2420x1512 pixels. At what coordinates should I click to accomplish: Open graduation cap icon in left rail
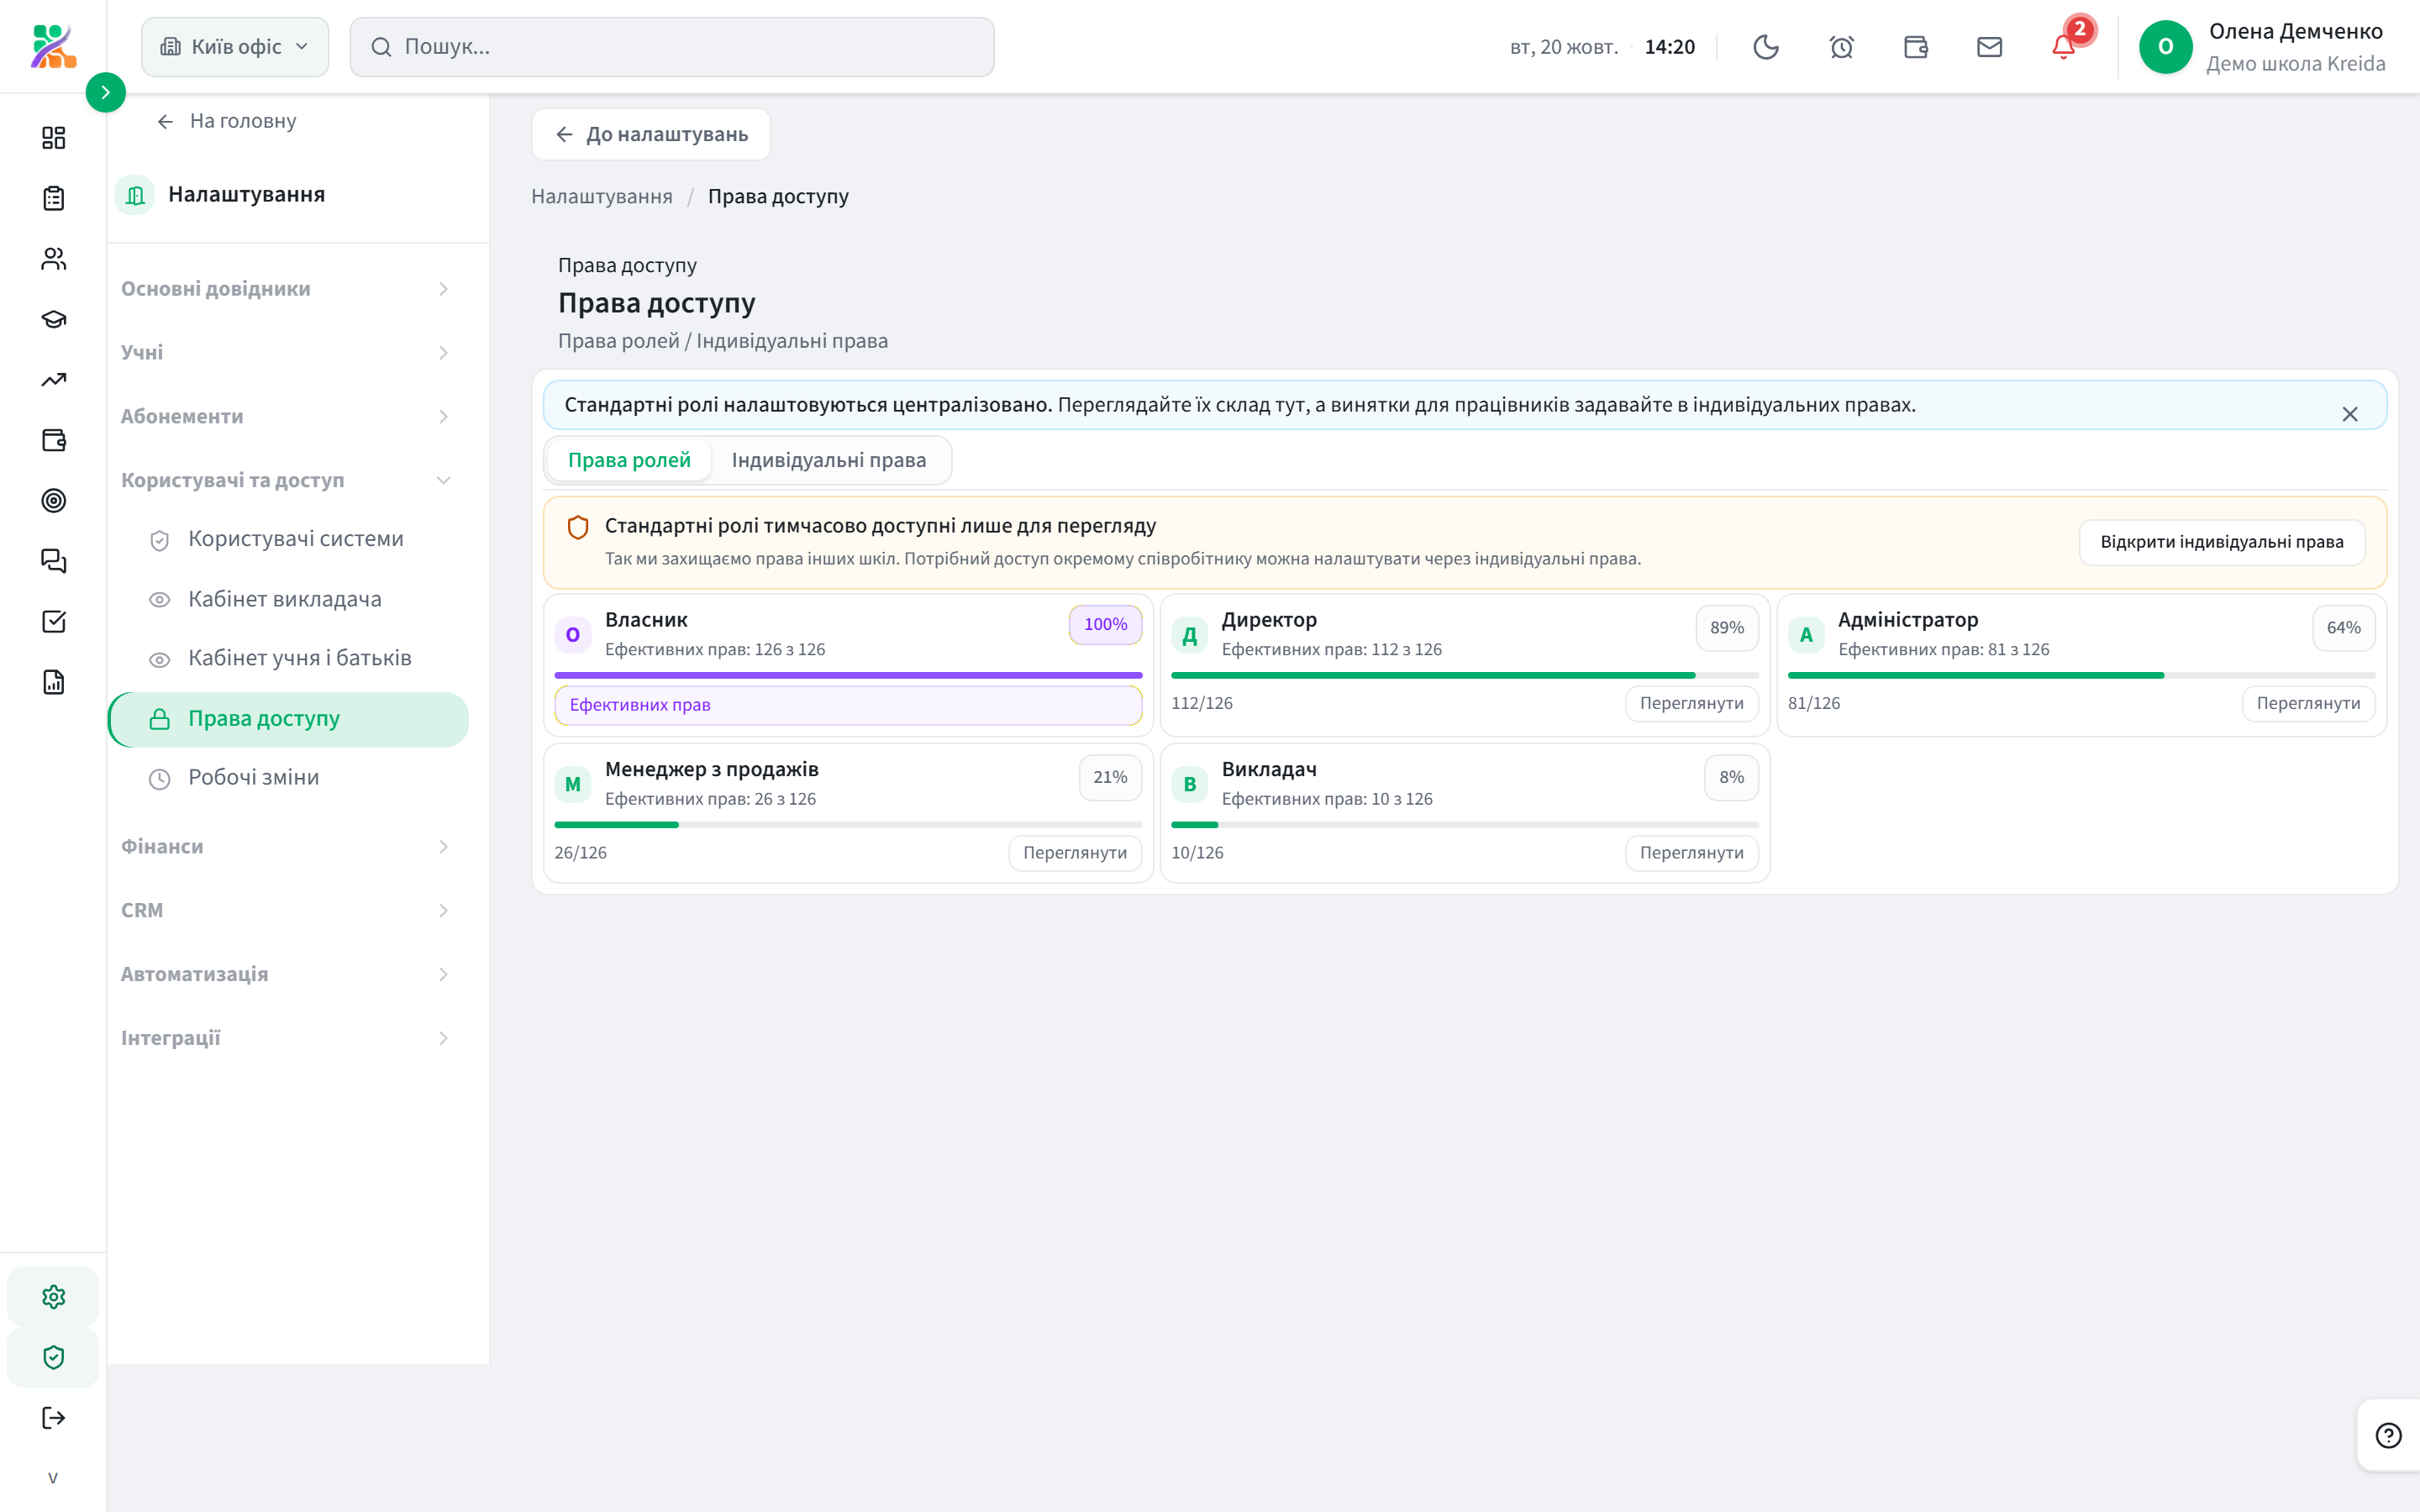click(54, 319)
